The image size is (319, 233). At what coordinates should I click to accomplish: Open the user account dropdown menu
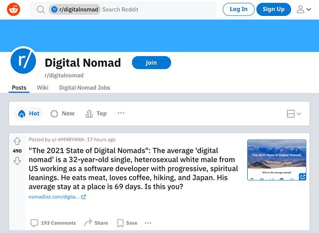pos(304,10)
